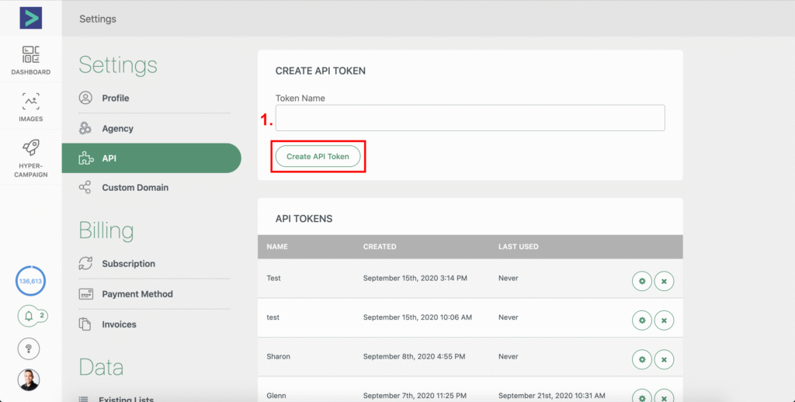The width and height of the screenshot is (795, 402).
Task: Select Agency in Settings menu
Action: coord(117,128)
